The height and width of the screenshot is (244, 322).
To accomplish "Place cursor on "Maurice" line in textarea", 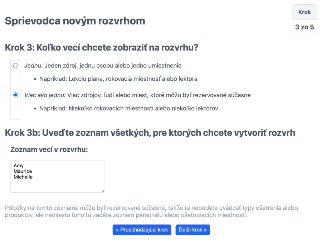I will tap(23, 171).
